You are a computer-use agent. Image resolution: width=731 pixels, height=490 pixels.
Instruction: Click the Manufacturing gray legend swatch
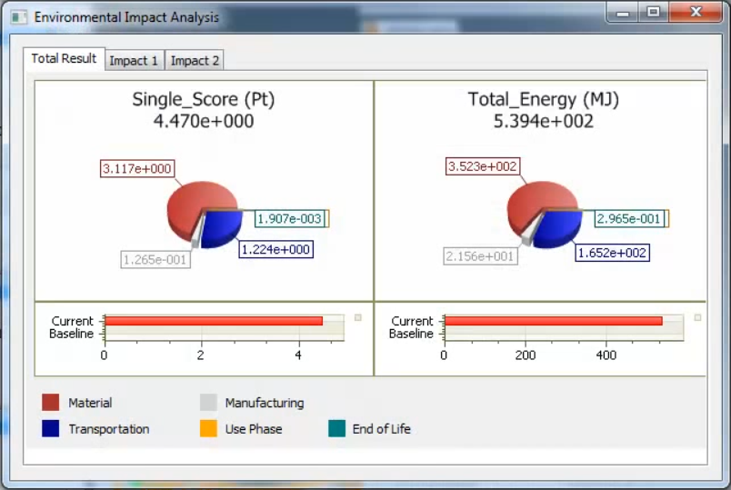(x=208, y=403)
